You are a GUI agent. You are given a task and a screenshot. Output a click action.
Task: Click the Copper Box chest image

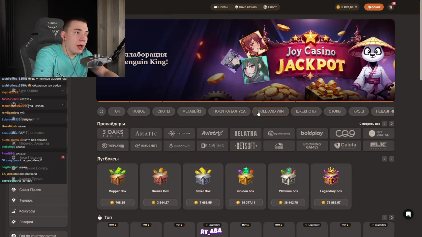(118, 176)
